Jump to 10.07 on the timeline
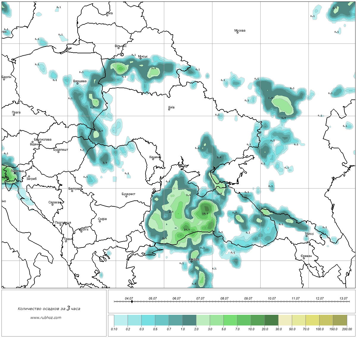The height and width of the screenshot is (338, 357). [272, 298]
